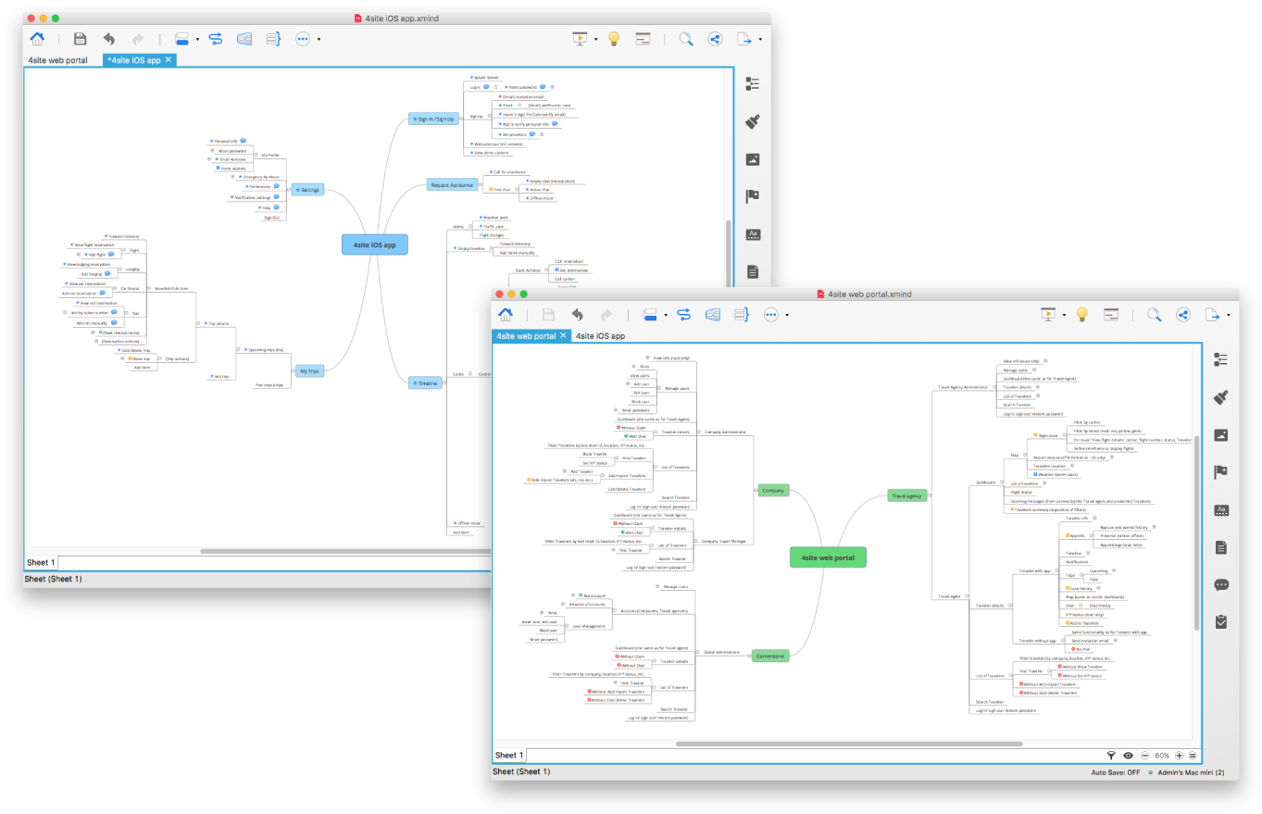Toggle Auto Save: OFF in status bar
The image size is (1262, 814).
coord(1115,771)
